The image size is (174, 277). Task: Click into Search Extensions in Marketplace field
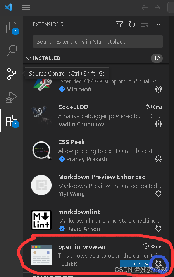[98, 41]
